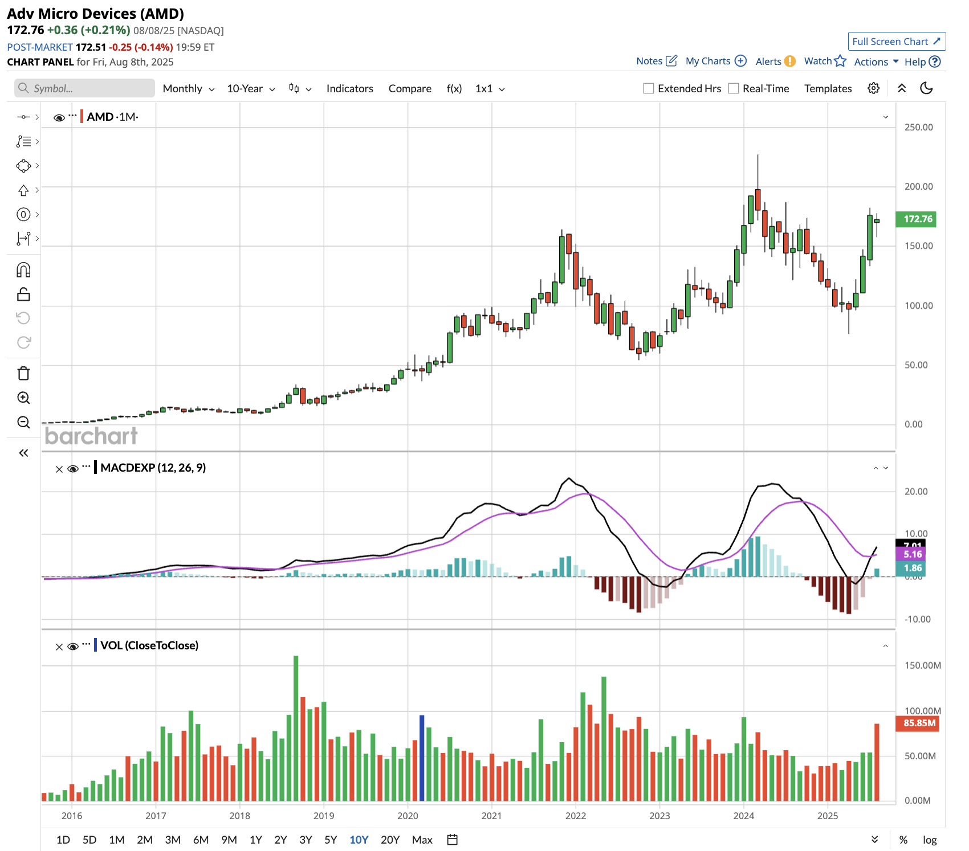969x851 pixels.
Task: Open the arrow markers tool icon
Action: pyautogui.click(x=23, y=190)
